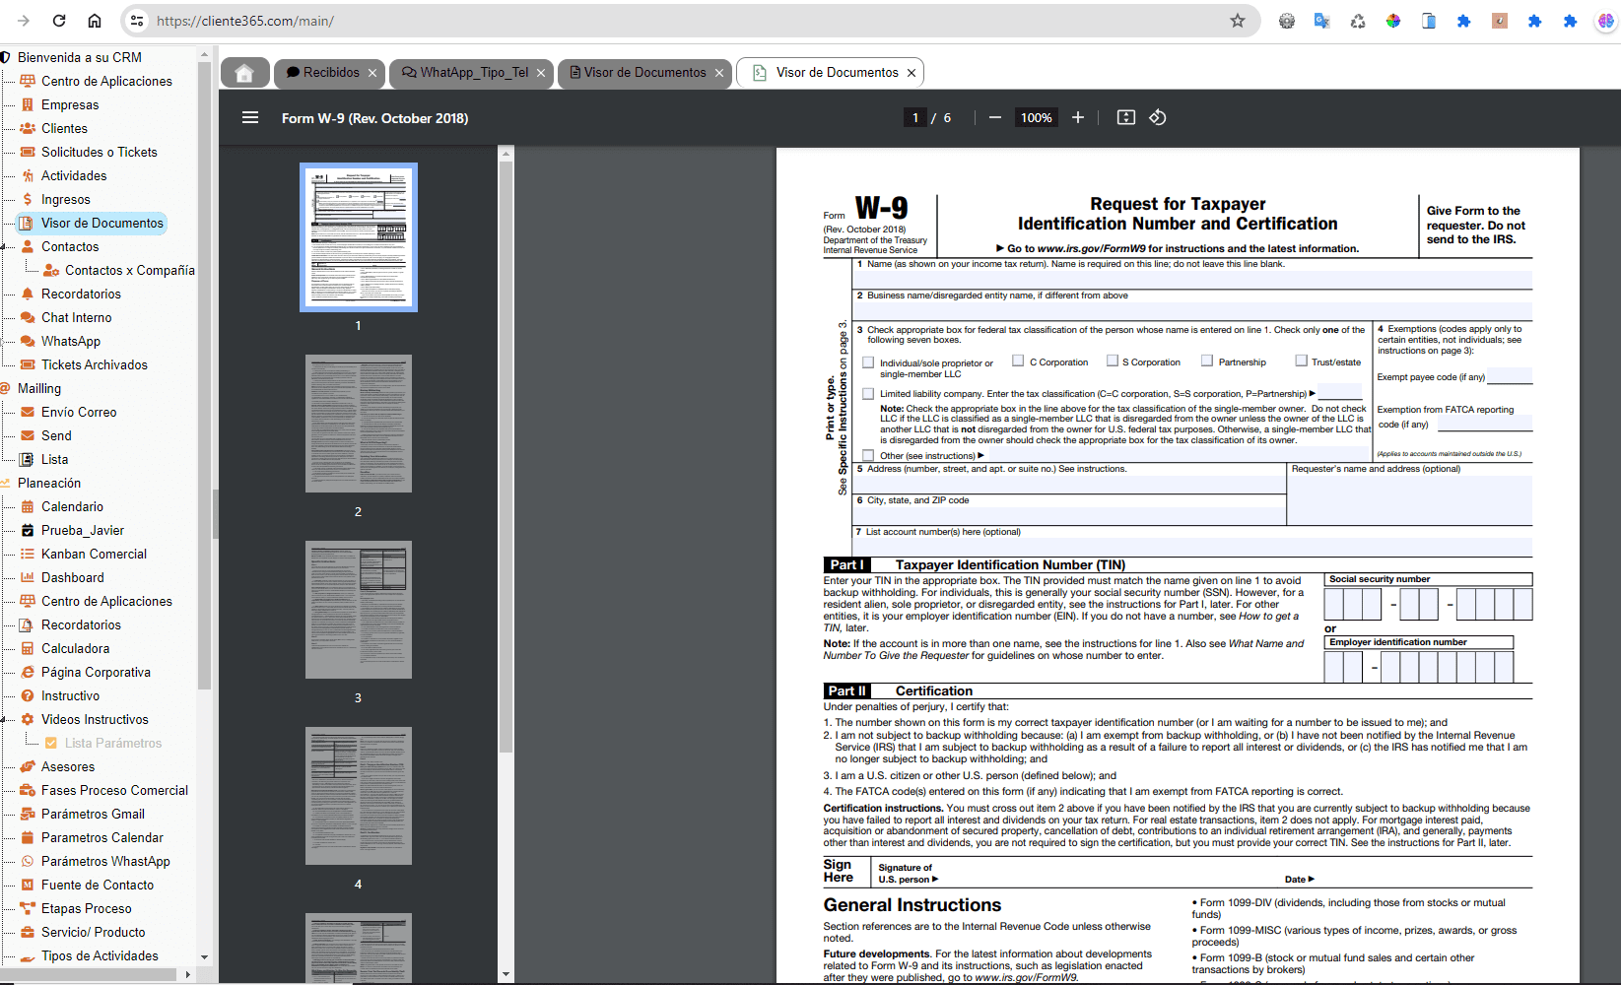Click the 100% zoom level field
This screenshot has height=985, width=1621.
coord(1037,117)
